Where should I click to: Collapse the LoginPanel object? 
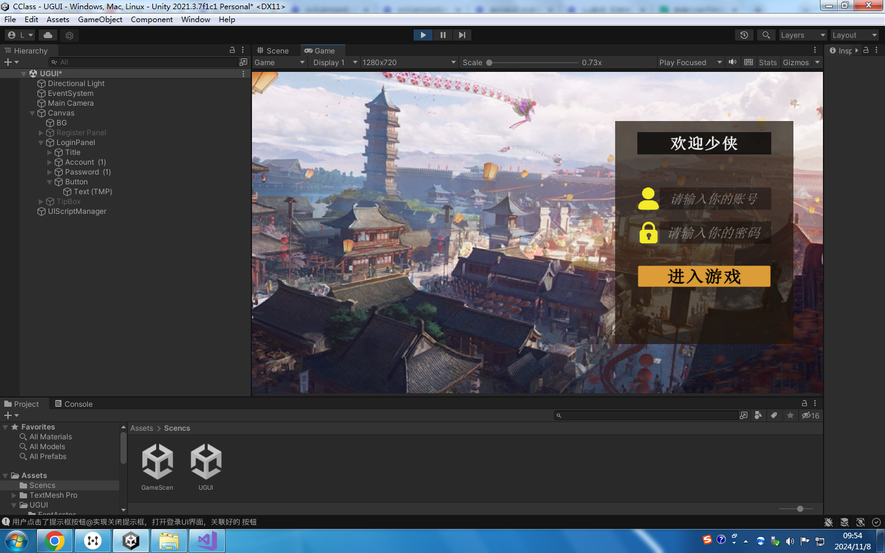41,143
